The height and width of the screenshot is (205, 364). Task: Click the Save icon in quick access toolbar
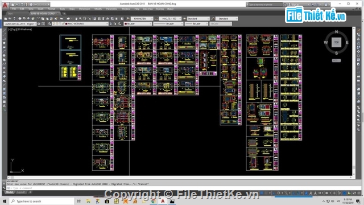[x=22, y=5]
